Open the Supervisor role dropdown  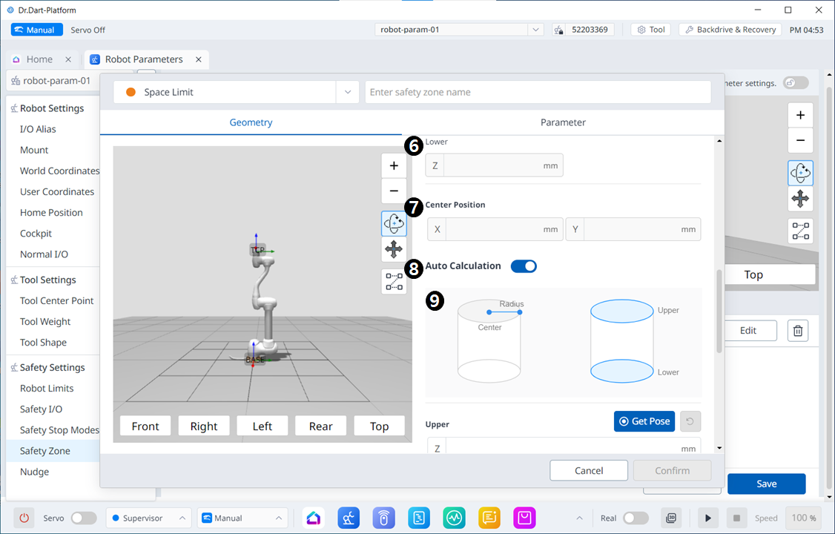point(148,518)
